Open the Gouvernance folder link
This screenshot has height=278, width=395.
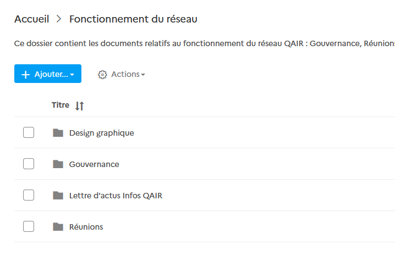tap(94, 164)
